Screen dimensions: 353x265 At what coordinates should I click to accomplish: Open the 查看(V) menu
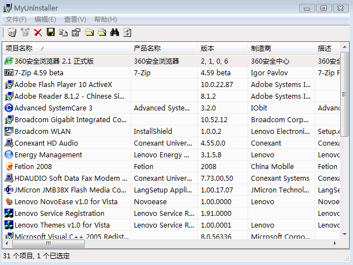coord(75,20)
